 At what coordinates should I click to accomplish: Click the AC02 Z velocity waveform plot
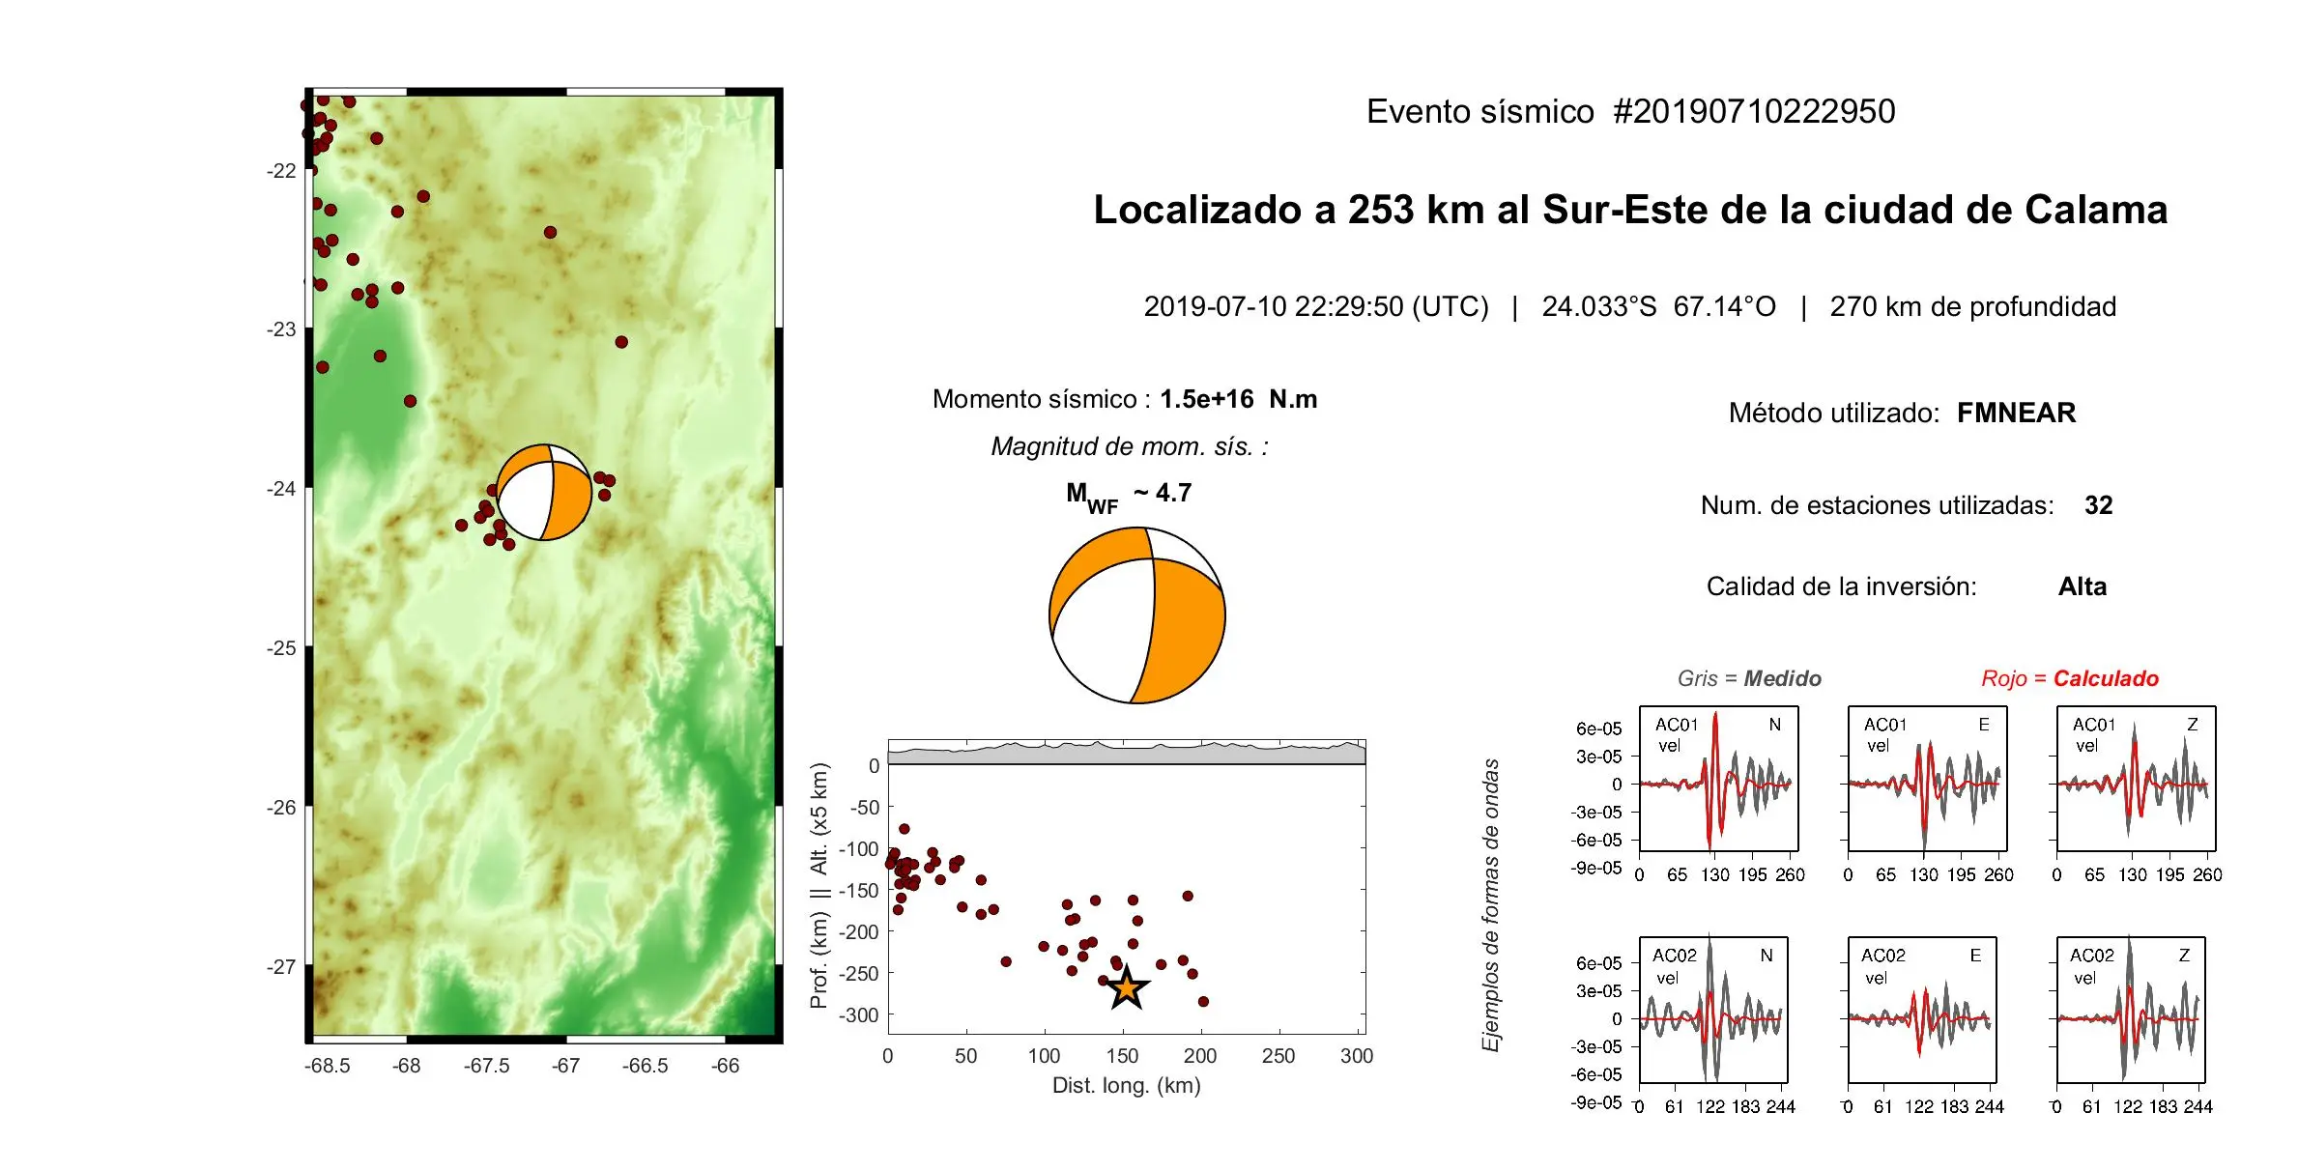click(x=2131, y=1010)
